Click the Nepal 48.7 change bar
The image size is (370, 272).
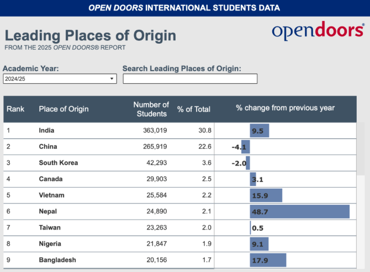300,211
